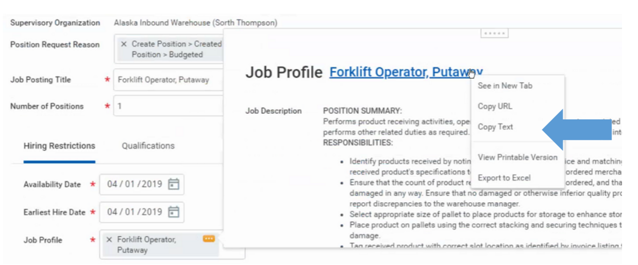Select Export to Excel option

coord(504,178)
